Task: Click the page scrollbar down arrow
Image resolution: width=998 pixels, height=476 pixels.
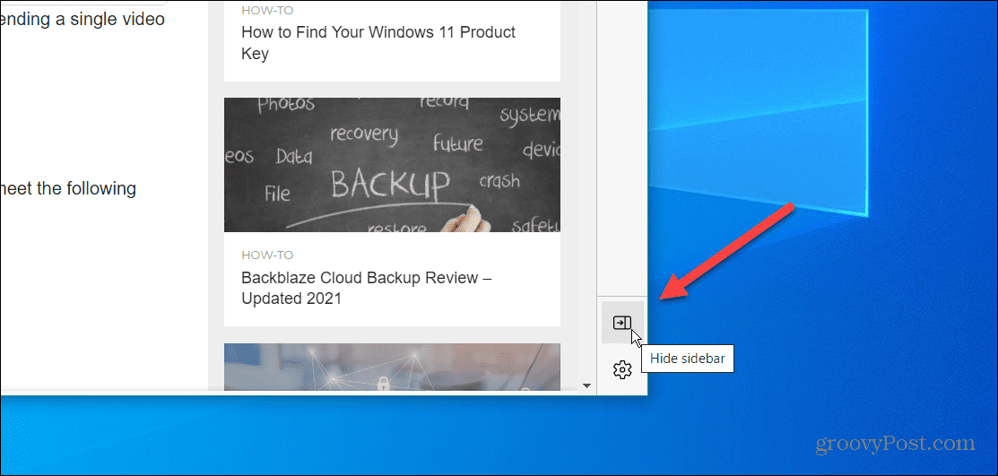Action: click(587, 385)
